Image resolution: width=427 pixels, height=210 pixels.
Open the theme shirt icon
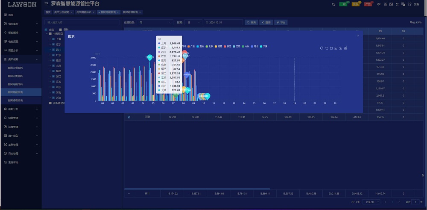click(409, 4)
